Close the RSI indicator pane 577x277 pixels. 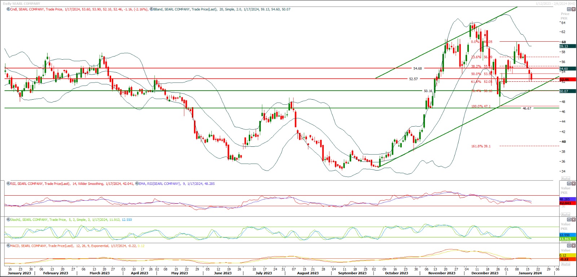coord(573,183)
